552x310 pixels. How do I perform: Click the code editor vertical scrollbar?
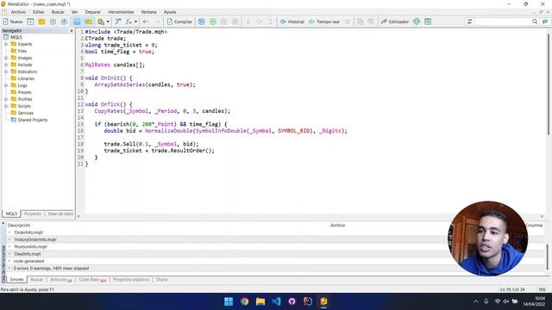(549, 84)
